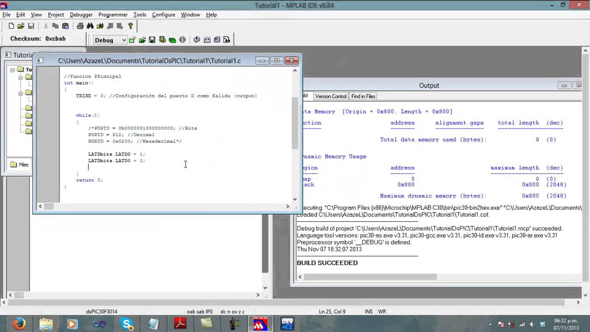Click the Paste clipboard icon
The width and height of the screenshot is (590, 332).
[65, 26]
